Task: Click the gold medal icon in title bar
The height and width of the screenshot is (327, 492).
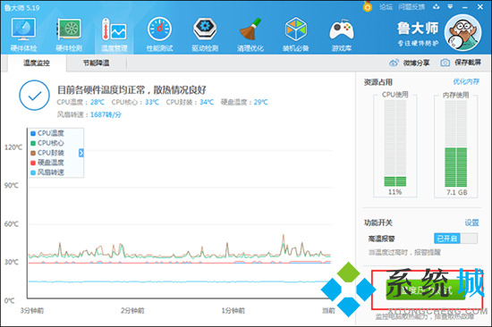Action: coord(368,6)
